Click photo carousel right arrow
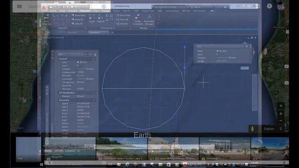299x168 pixels. [x=284, y=163]
